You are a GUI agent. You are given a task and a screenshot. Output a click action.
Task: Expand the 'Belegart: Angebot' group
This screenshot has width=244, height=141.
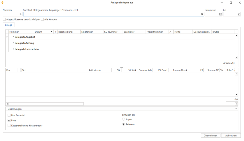pos(13,37)
